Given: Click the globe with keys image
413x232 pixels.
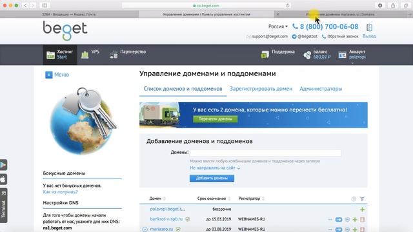Looking at the screenshot, I should 83,121.
